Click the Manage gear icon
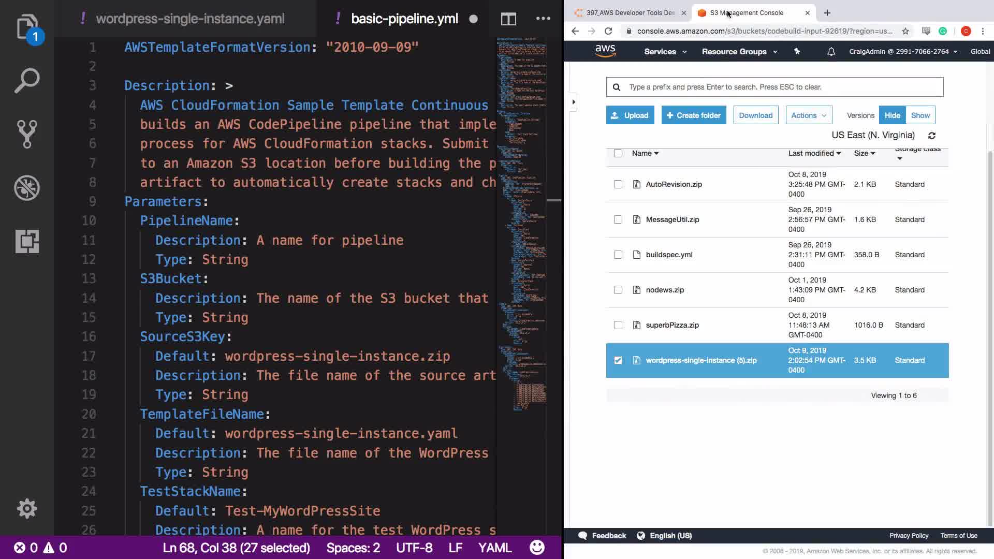 [x=27, y=508]
